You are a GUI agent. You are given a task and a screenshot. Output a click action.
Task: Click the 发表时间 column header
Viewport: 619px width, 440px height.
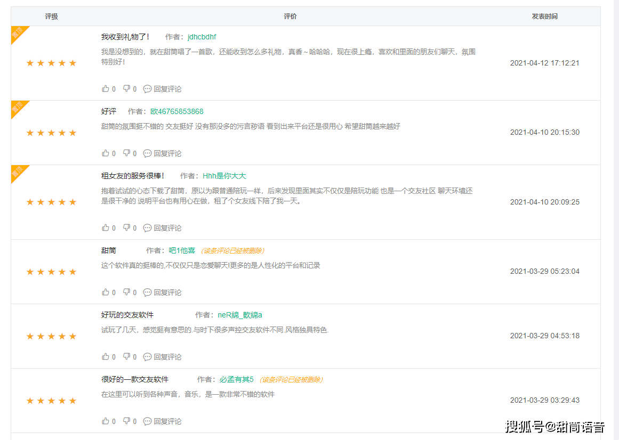545,16
